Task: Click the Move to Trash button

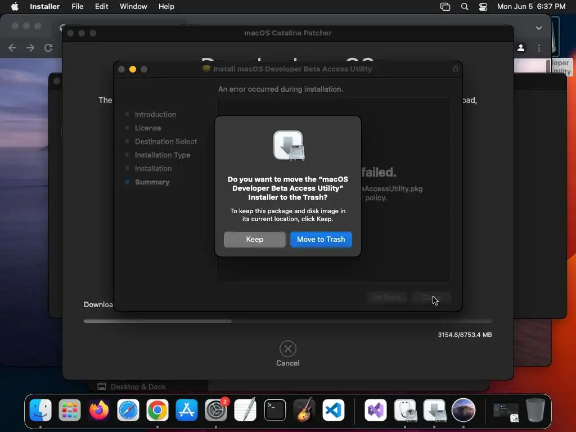Action: 321,239
